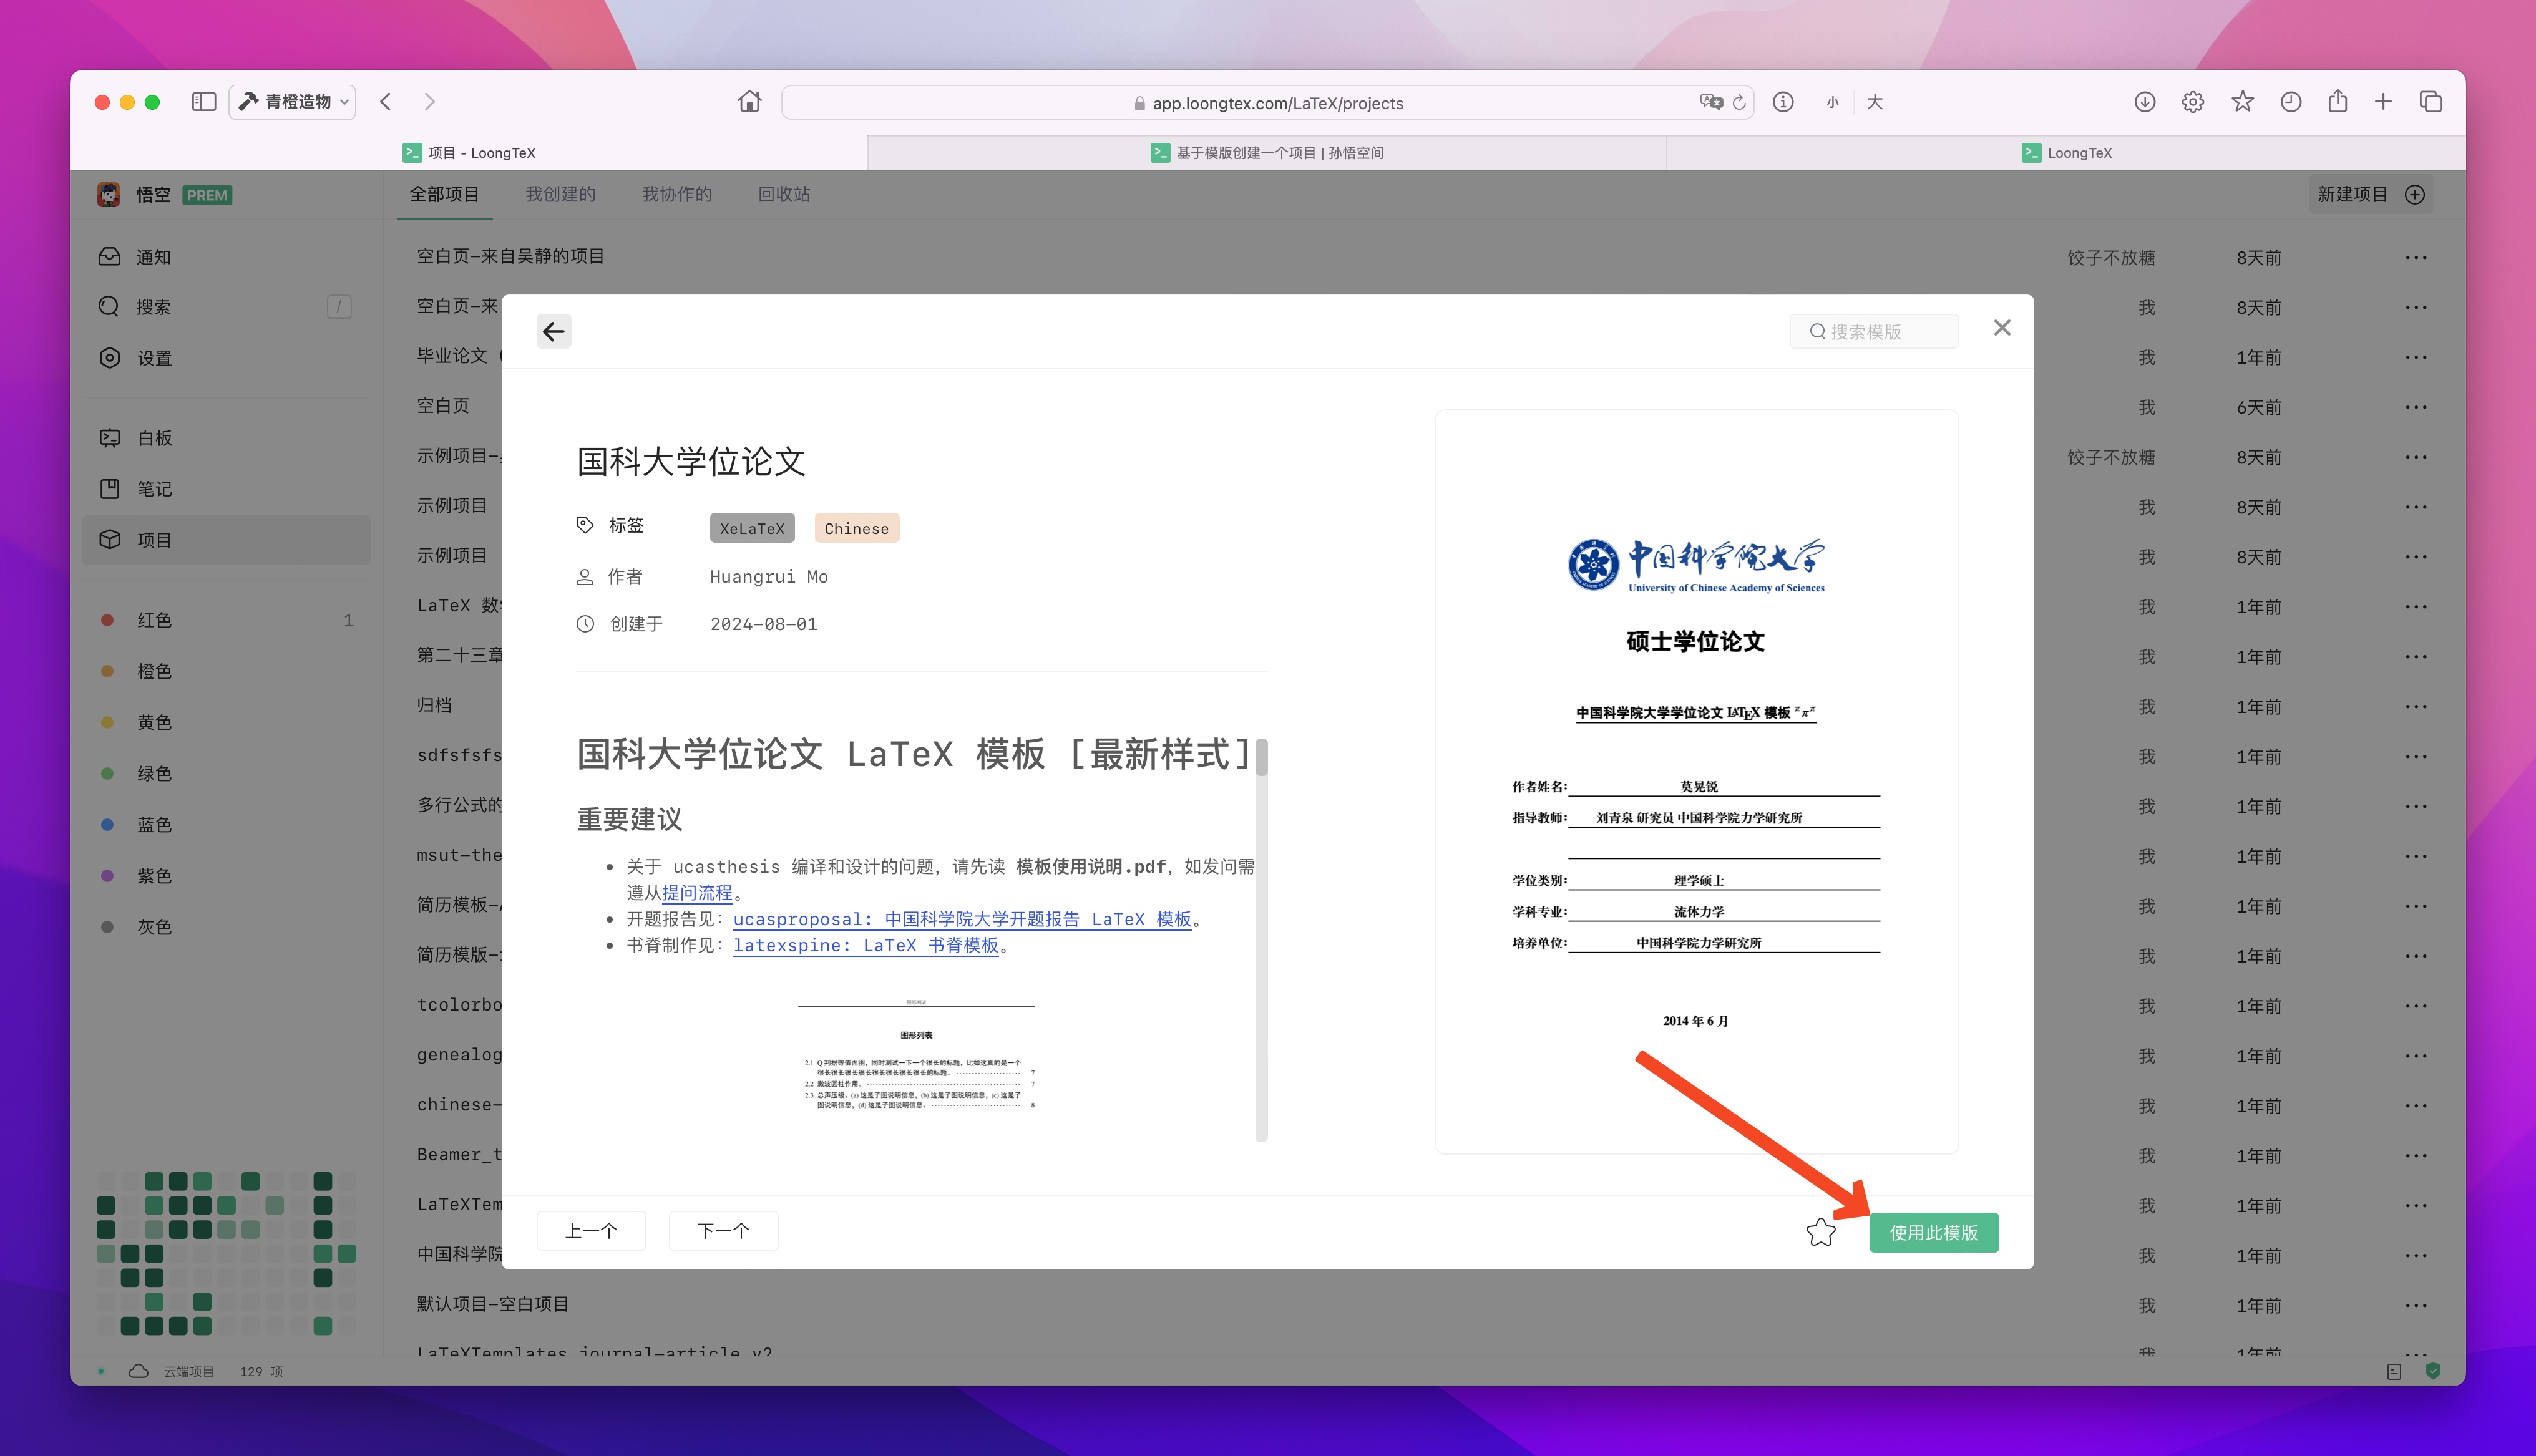The image size is (2536, 1456).
Task: Click the translate icon in the address bar
Action: coord(1710,101)
